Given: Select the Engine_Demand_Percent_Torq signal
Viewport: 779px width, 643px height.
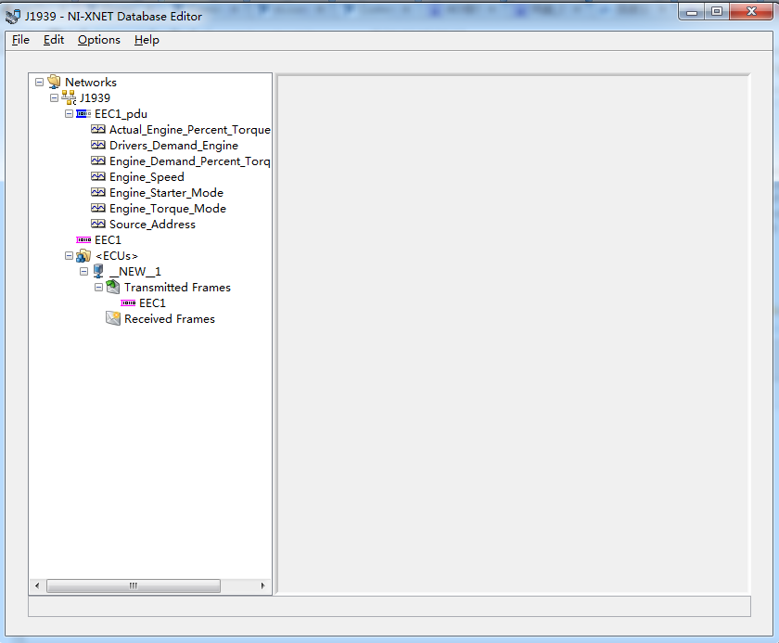Looking at the screenshot, I should click(x=190, y=161).
